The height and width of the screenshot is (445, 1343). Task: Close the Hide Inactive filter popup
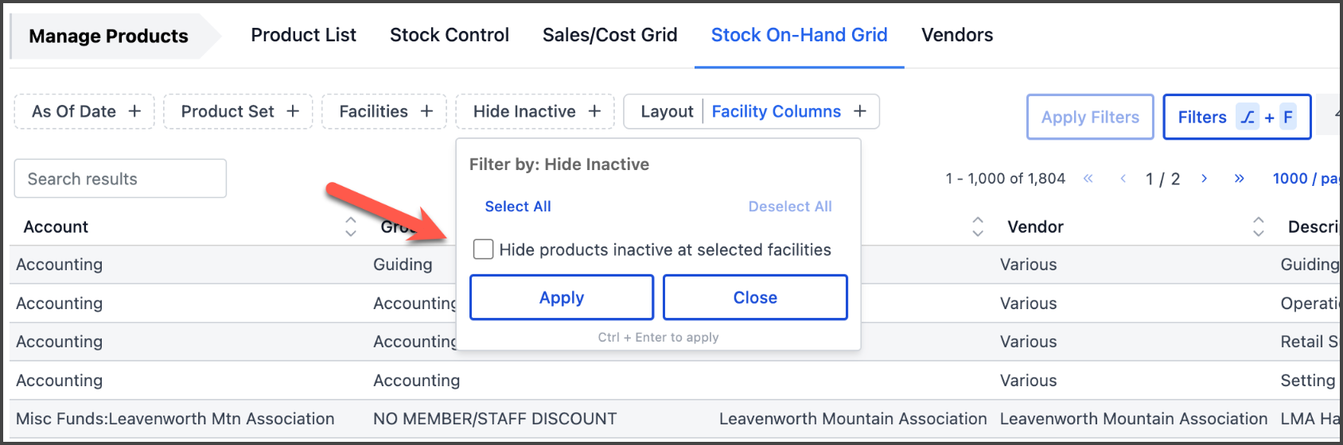[754, 297]
